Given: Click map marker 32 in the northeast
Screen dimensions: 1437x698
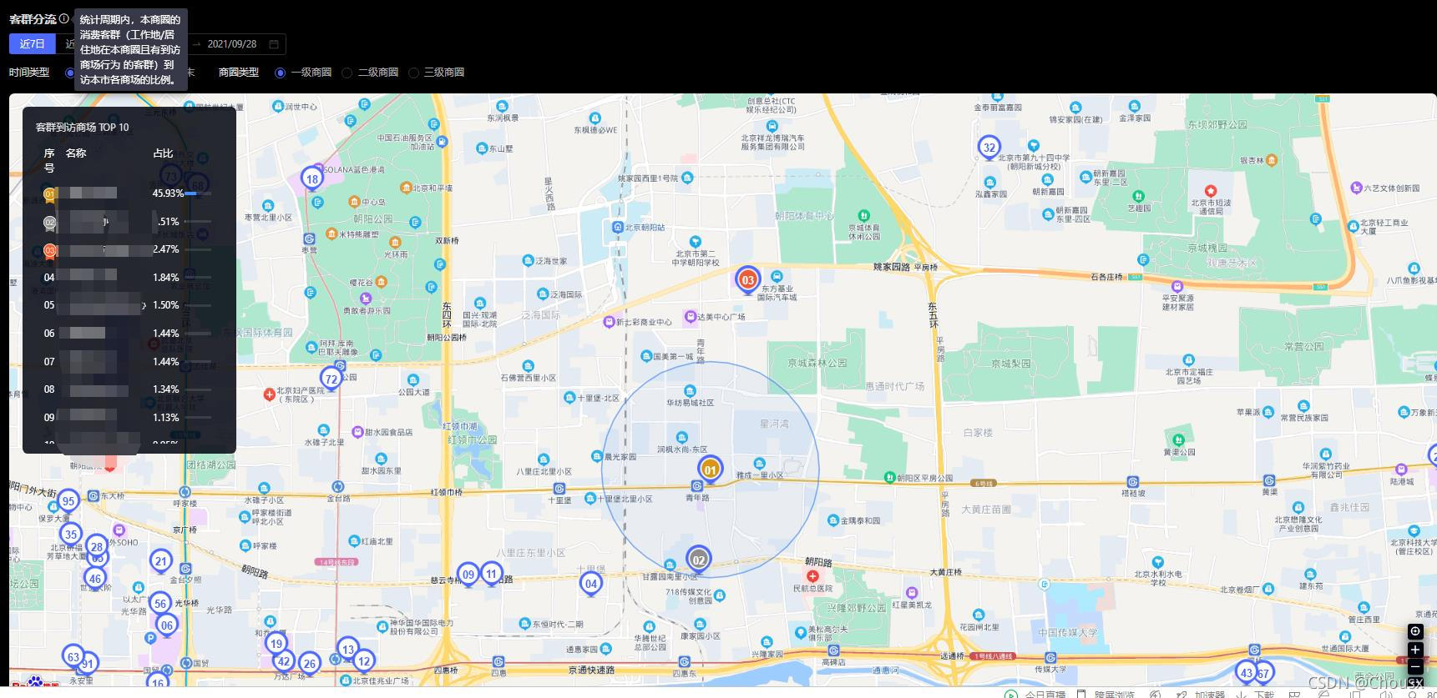Looking at the screenshot, I should [x=989, y=148].
